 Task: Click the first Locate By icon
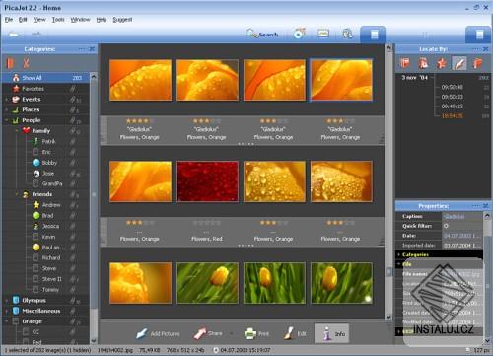pyautogui.click(x=405, y=63)
